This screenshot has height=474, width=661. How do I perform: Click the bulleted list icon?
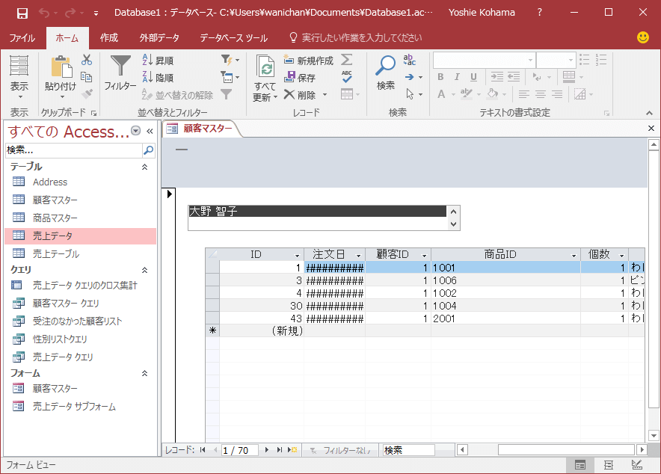pos(584,60)
